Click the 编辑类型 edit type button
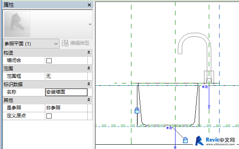 click(x=75, y=43)
